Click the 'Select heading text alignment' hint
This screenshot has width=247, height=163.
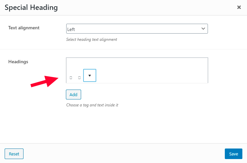[91, 40]
